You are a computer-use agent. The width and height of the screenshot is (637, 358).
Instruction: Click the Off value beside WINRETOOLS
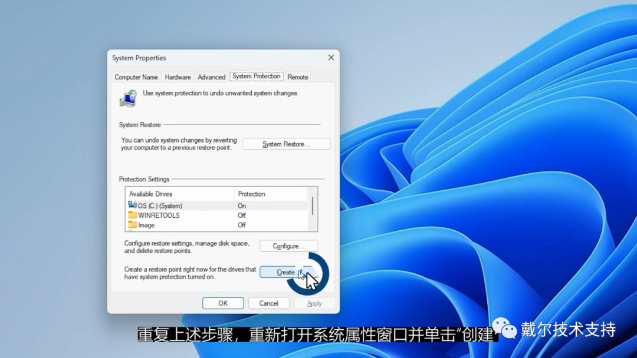pyautogui.click(x=242, y=216)
